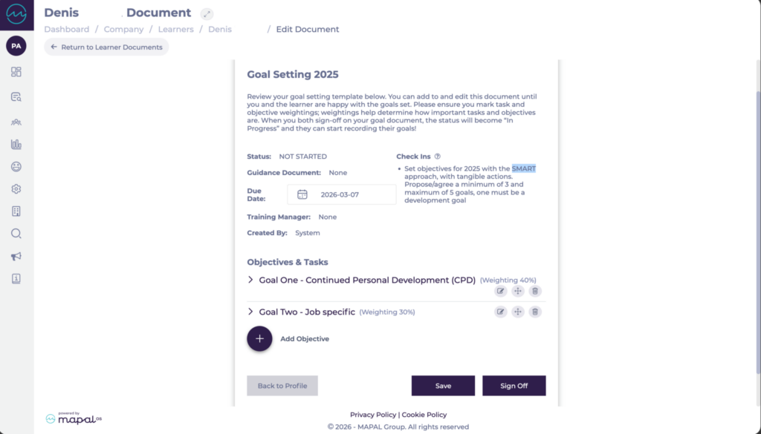Image resolution: width=761 pixels, height=434 pixels.
Task: Click the round plus Add Objective button
Action: coord(259,338)
